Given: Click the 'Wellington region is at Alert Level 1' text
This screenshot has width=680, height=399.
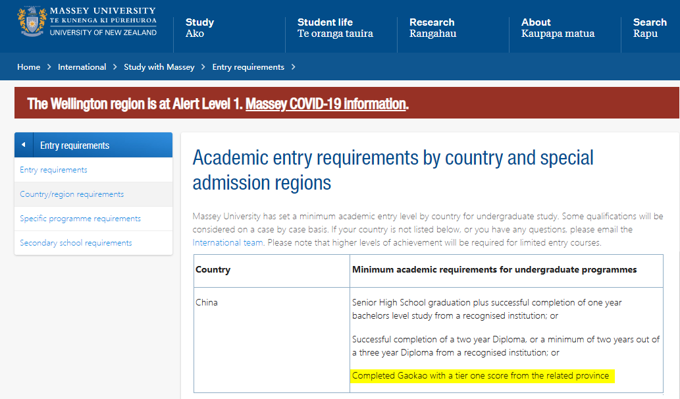Looking at the screenshot, I should tap(135, 103).
